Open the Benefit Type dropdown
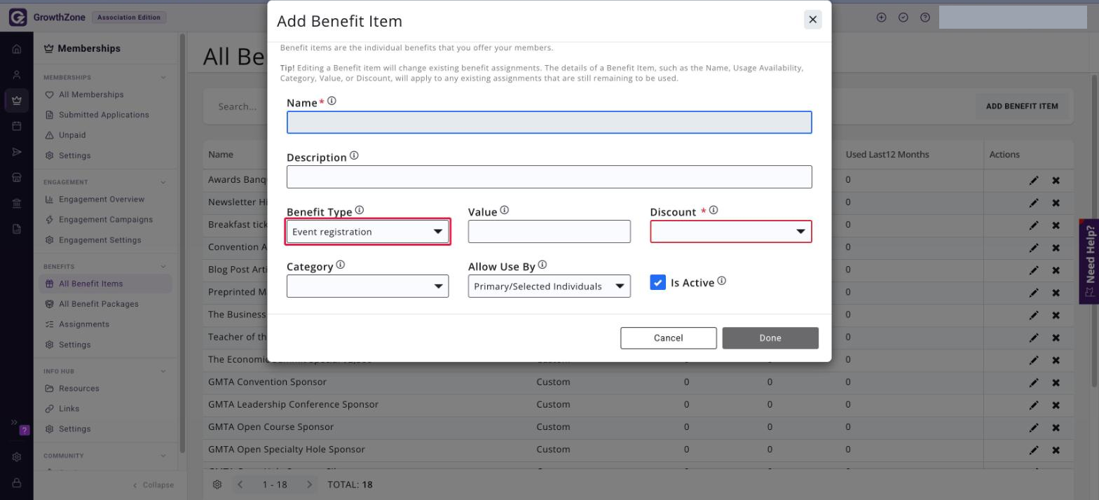 [367, 232]
